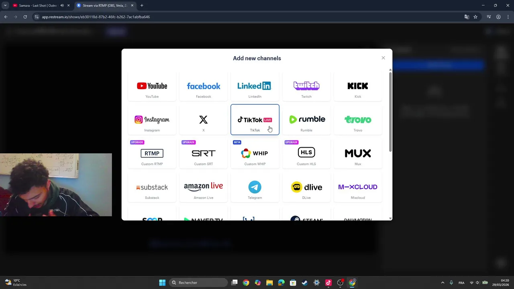Add a Mux channel
514x289 pixels.
(x=358, y=153)
